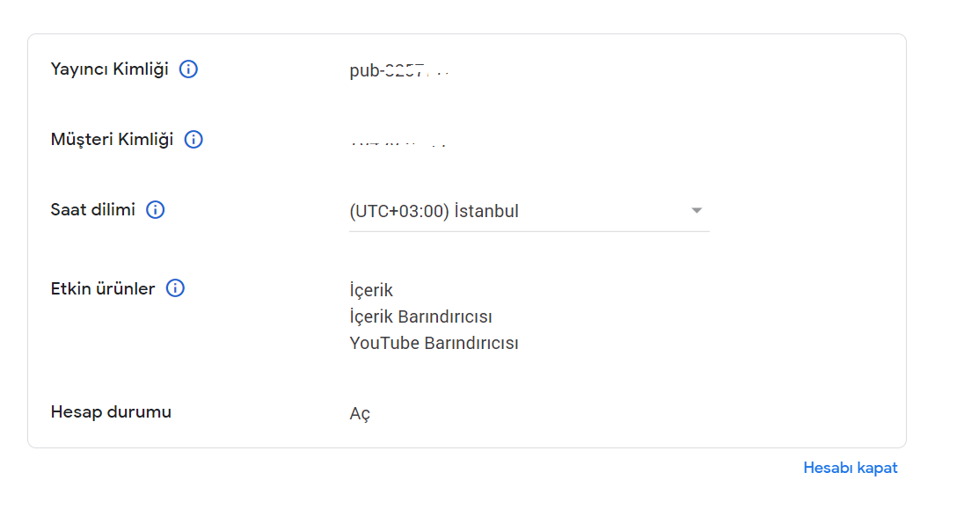Click the time zone dropdown arrow

click(x=697, y=211)
